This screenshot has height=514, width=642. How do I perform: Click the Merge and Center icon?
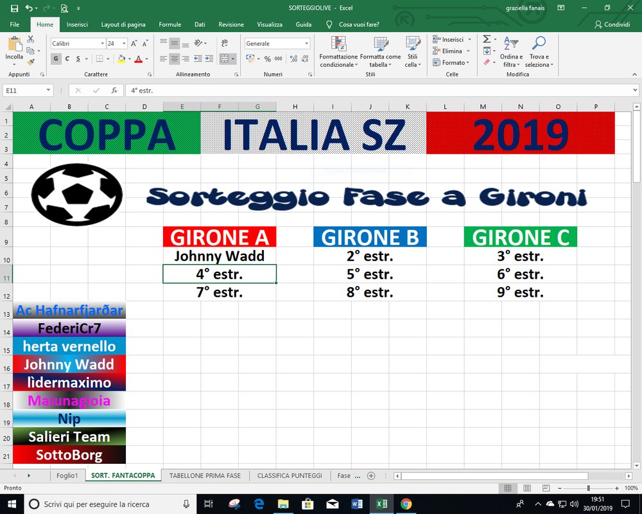tap(225, 59)
